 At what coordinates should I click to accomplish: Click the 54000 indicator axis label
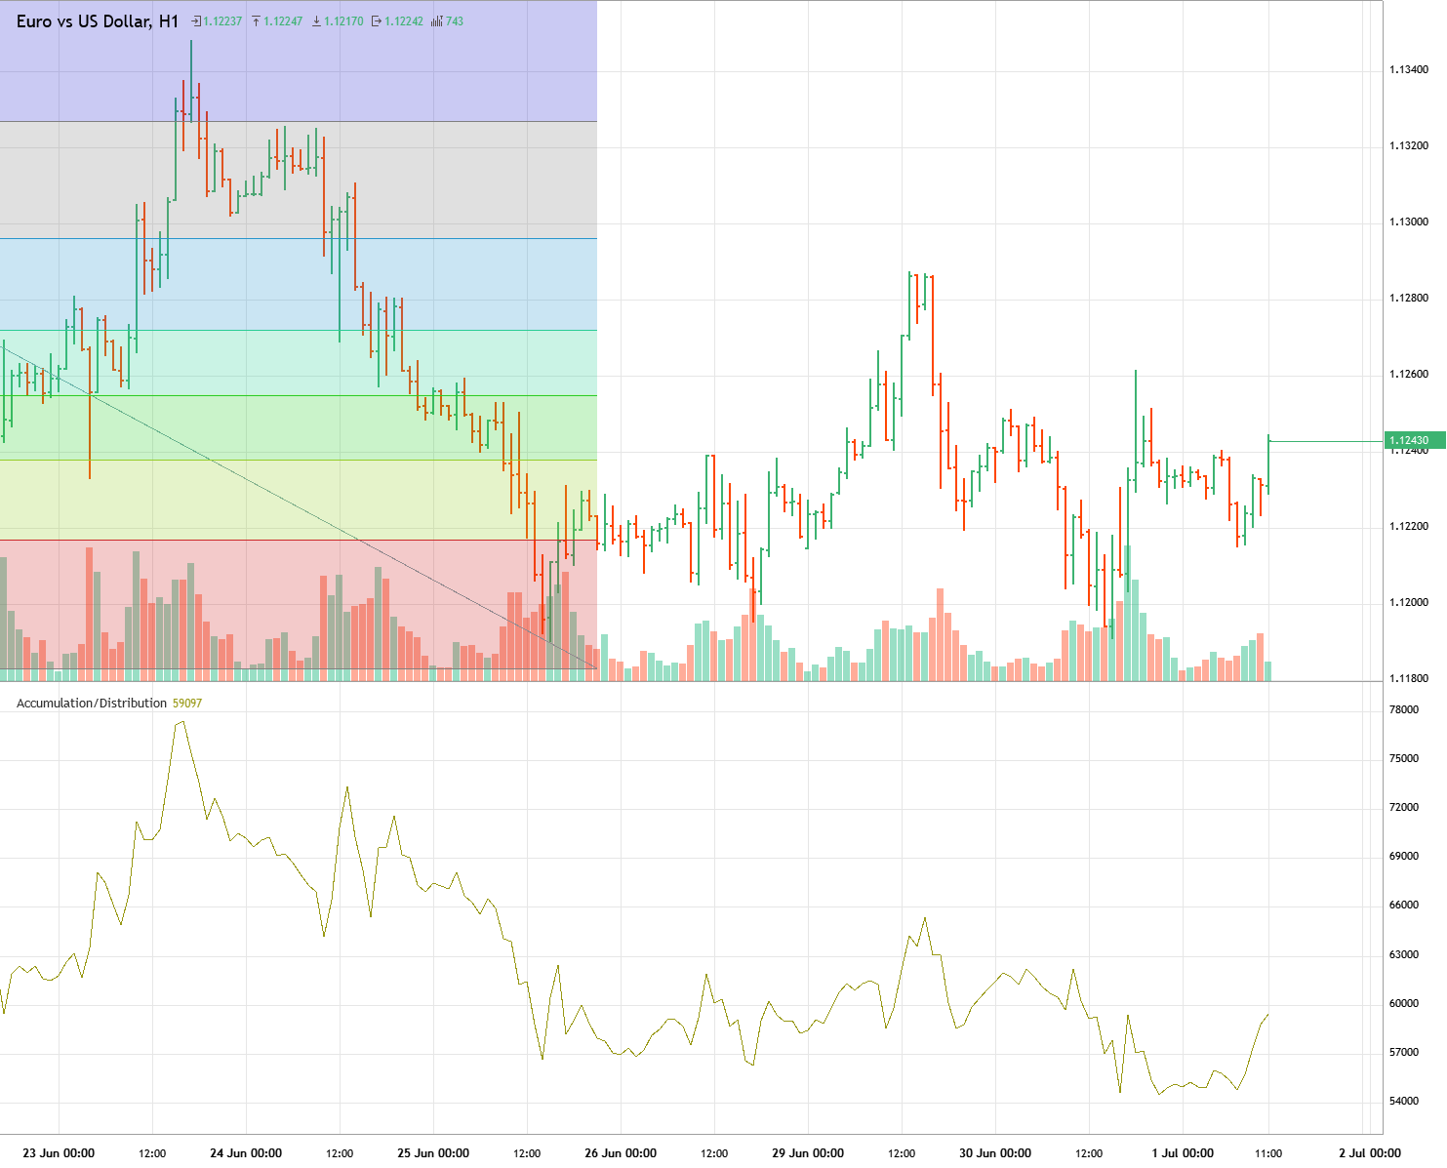tap(1404, 1102)
